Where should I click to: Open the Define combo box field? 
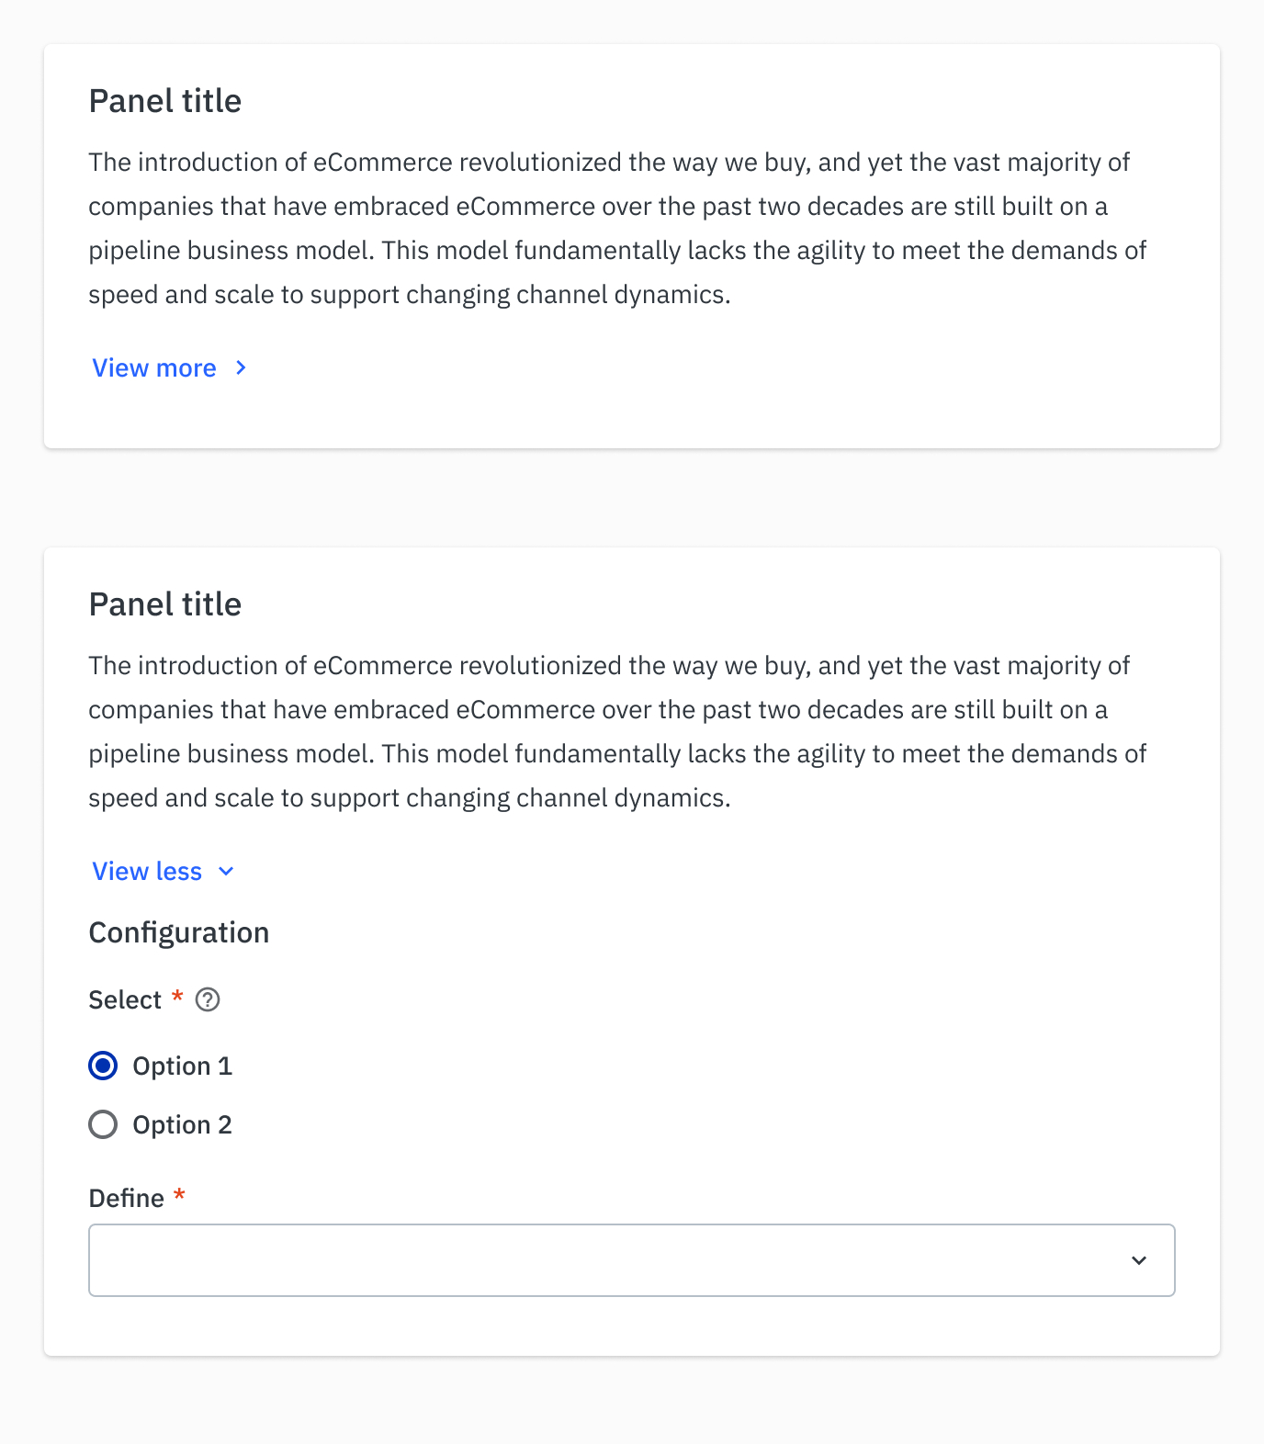coord(606,1260)
